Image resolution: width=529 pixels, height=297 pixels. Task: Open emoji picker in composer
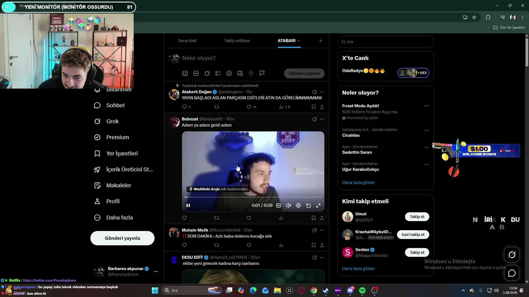229,73
